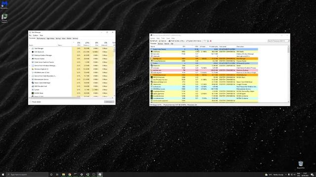Image resolution: width=316 pixels, height=177 pixels.
Task: Expand the Malwarebytes Service group in Task Manager
Action: pyautogui.click(x=30, y=79)
